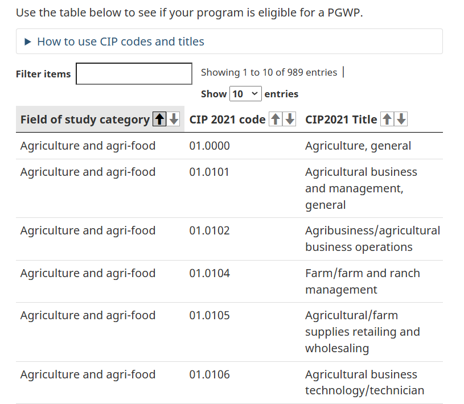
Task: Sort CIP2021 Title ascending
Action: click(x=387, y=119)
